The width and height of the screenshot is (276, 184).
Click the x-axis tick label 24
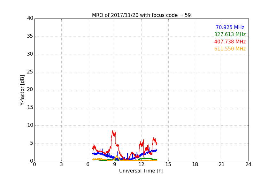pos(249,165)
